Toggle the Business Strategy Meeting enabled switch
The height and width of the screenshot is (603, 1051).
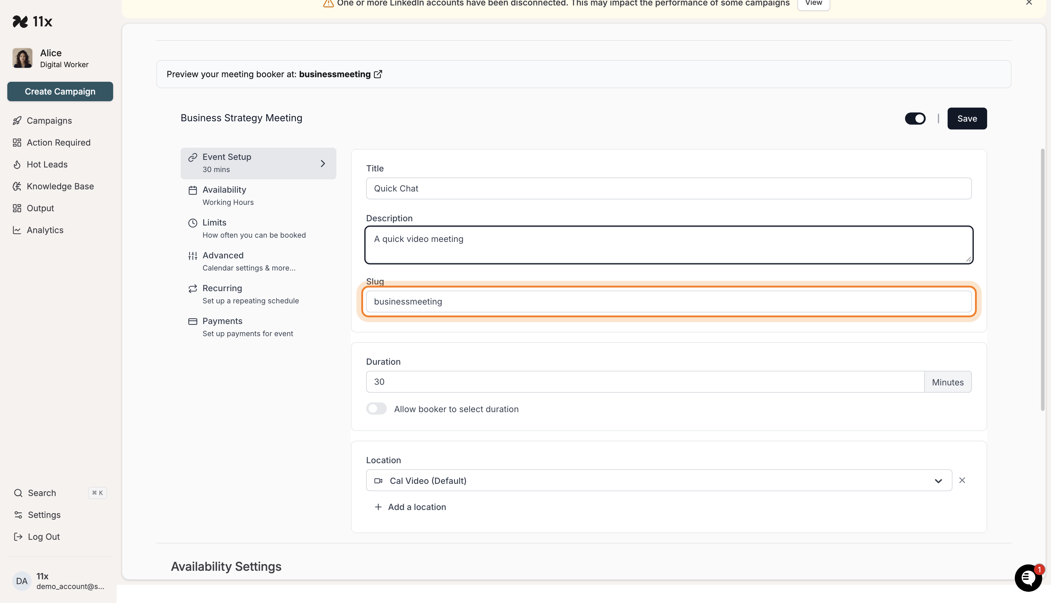pos(915,119)
